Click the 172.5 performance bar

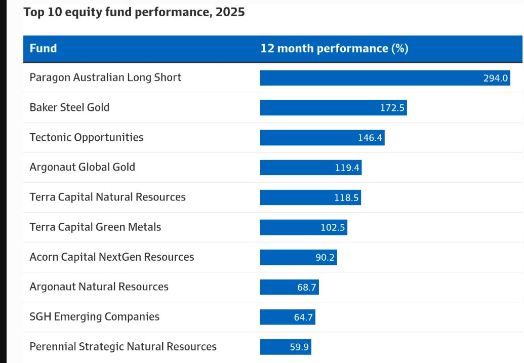334,108
